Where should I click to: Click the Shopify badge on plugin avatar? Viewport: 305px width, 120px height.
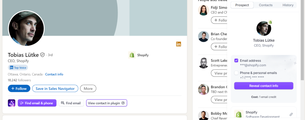click(x=270, y=22)
